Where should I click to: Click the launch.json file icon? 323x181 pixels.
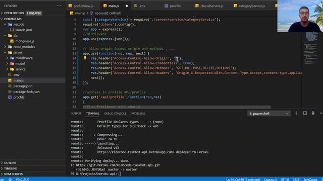pos(12,30)
